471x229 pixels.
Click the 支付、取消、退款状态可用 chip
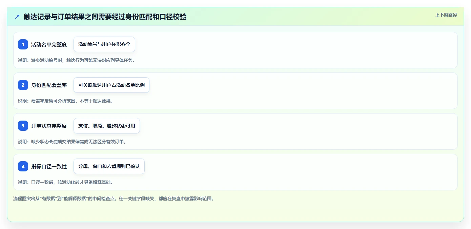tap(107, 126)
